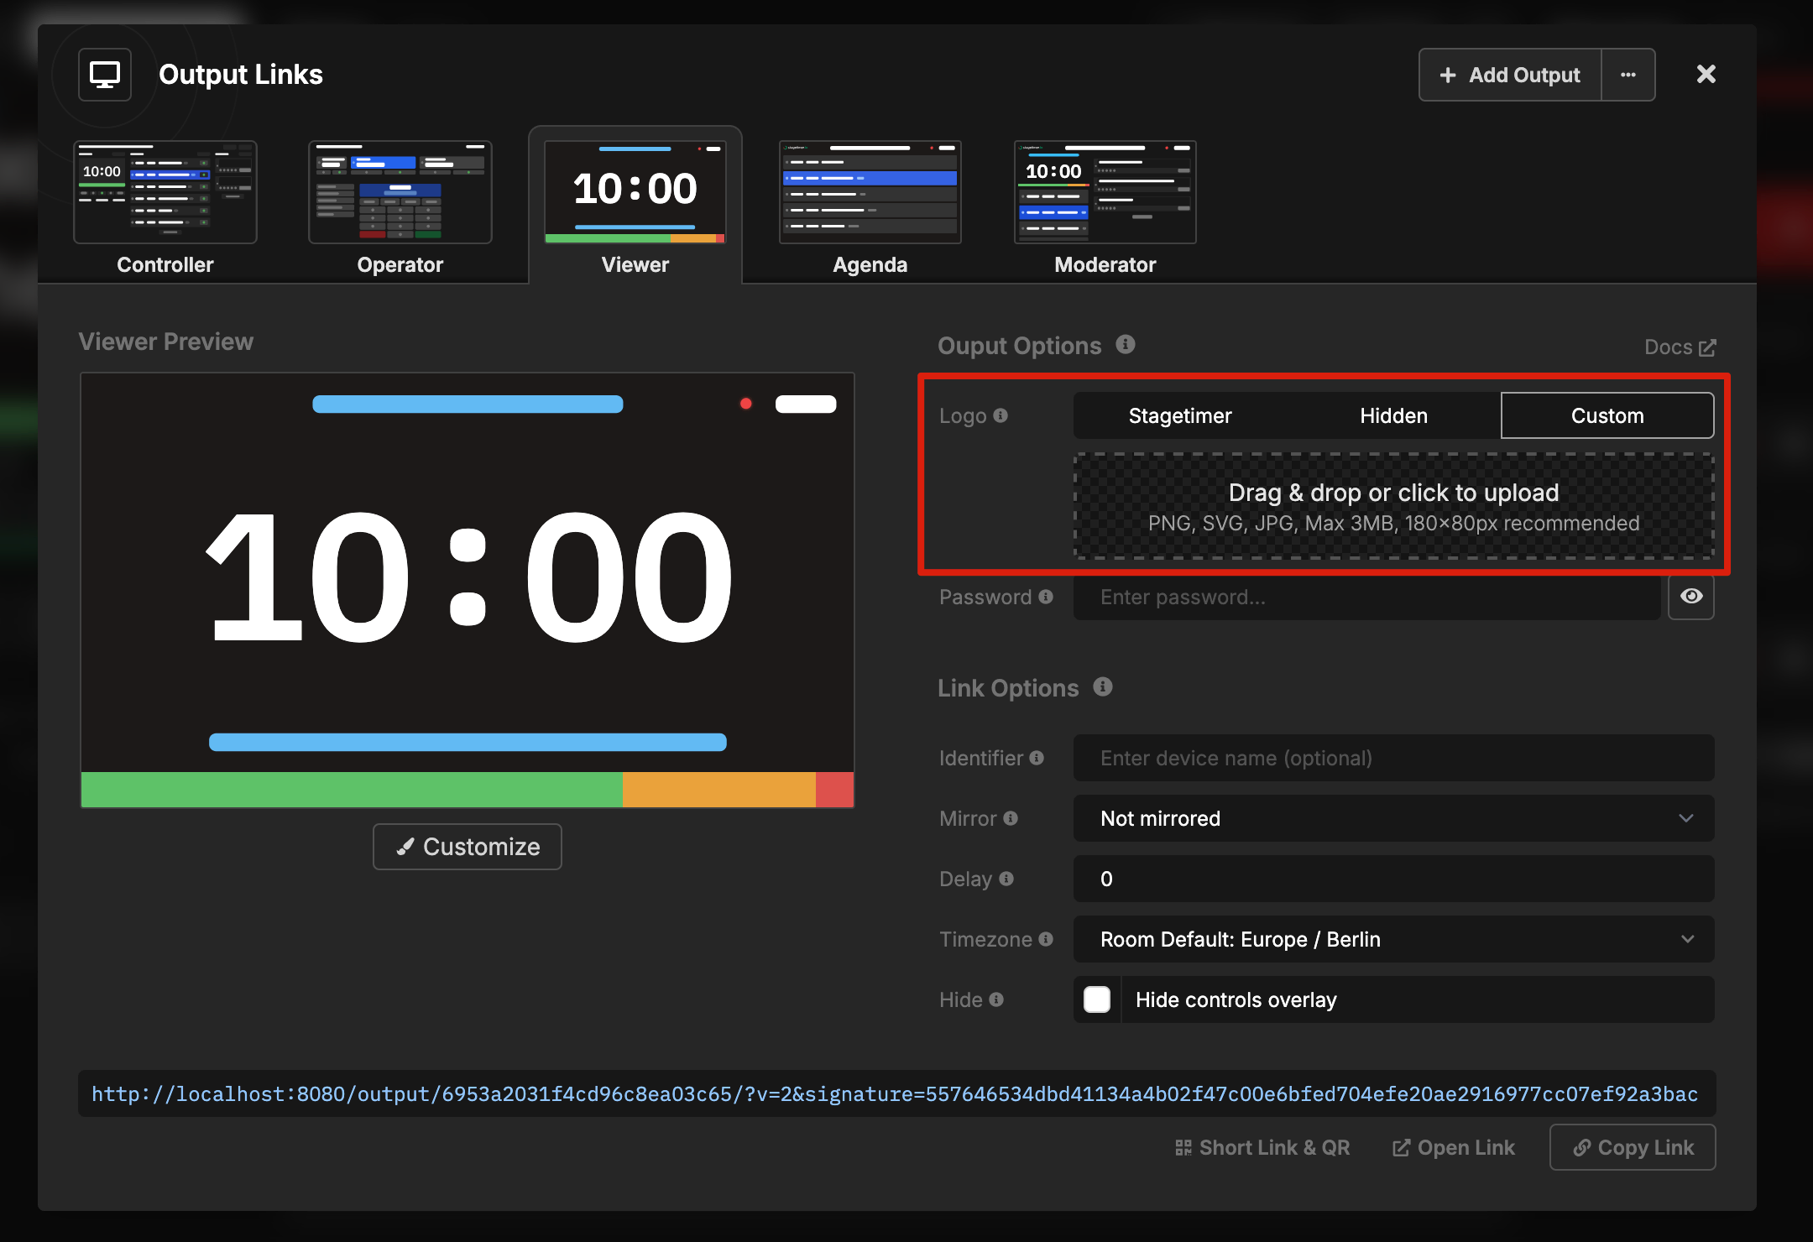
Task: Click the info icon beside Timezone label
Action: pos(1046,938)
